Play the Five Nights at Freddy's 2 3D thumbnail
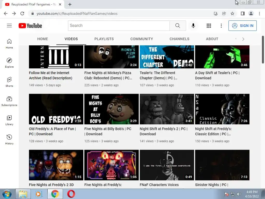The height and width of the screenshot is (199, 265). (x=56, y=165)
